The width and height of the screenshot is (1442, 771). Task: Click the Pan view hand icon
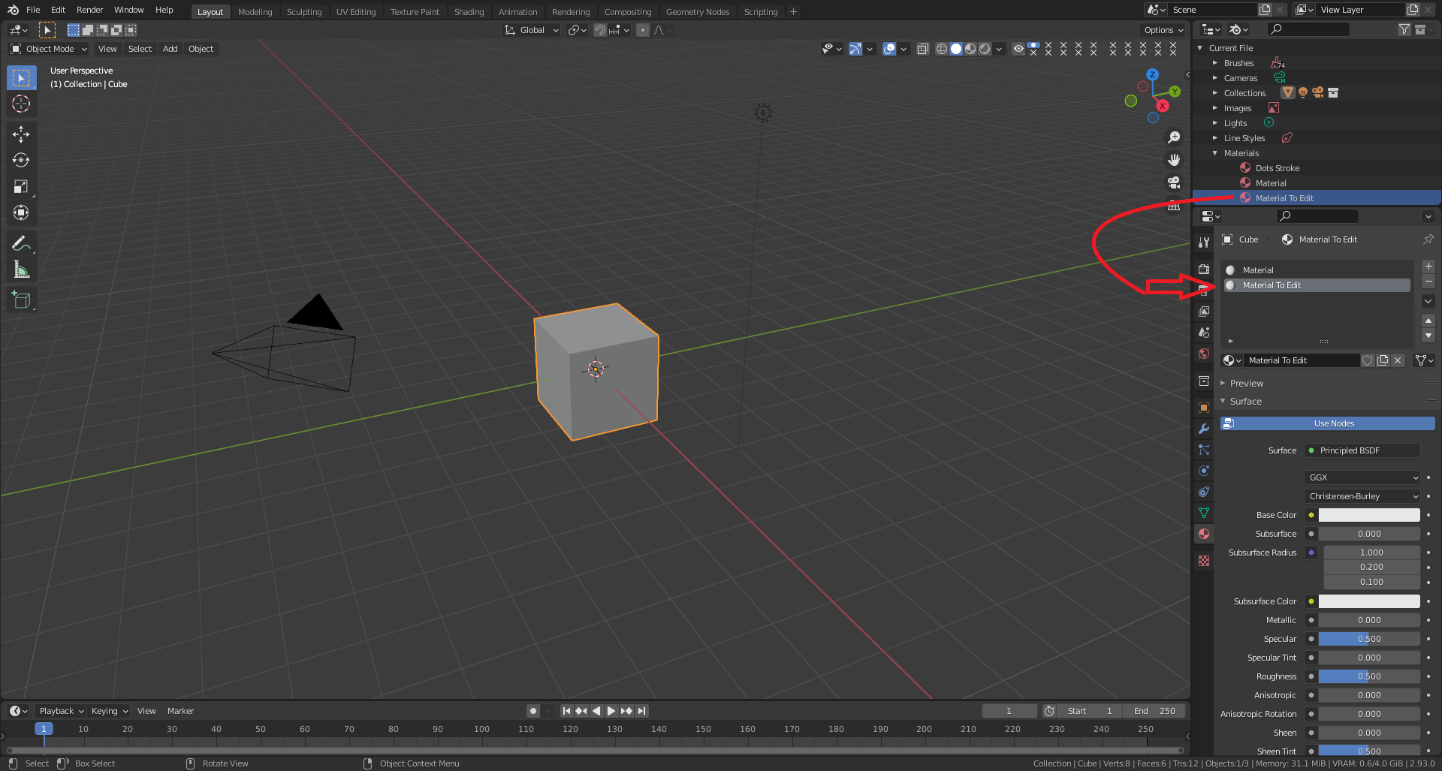pyautogui.click(x=1174, y=160)
